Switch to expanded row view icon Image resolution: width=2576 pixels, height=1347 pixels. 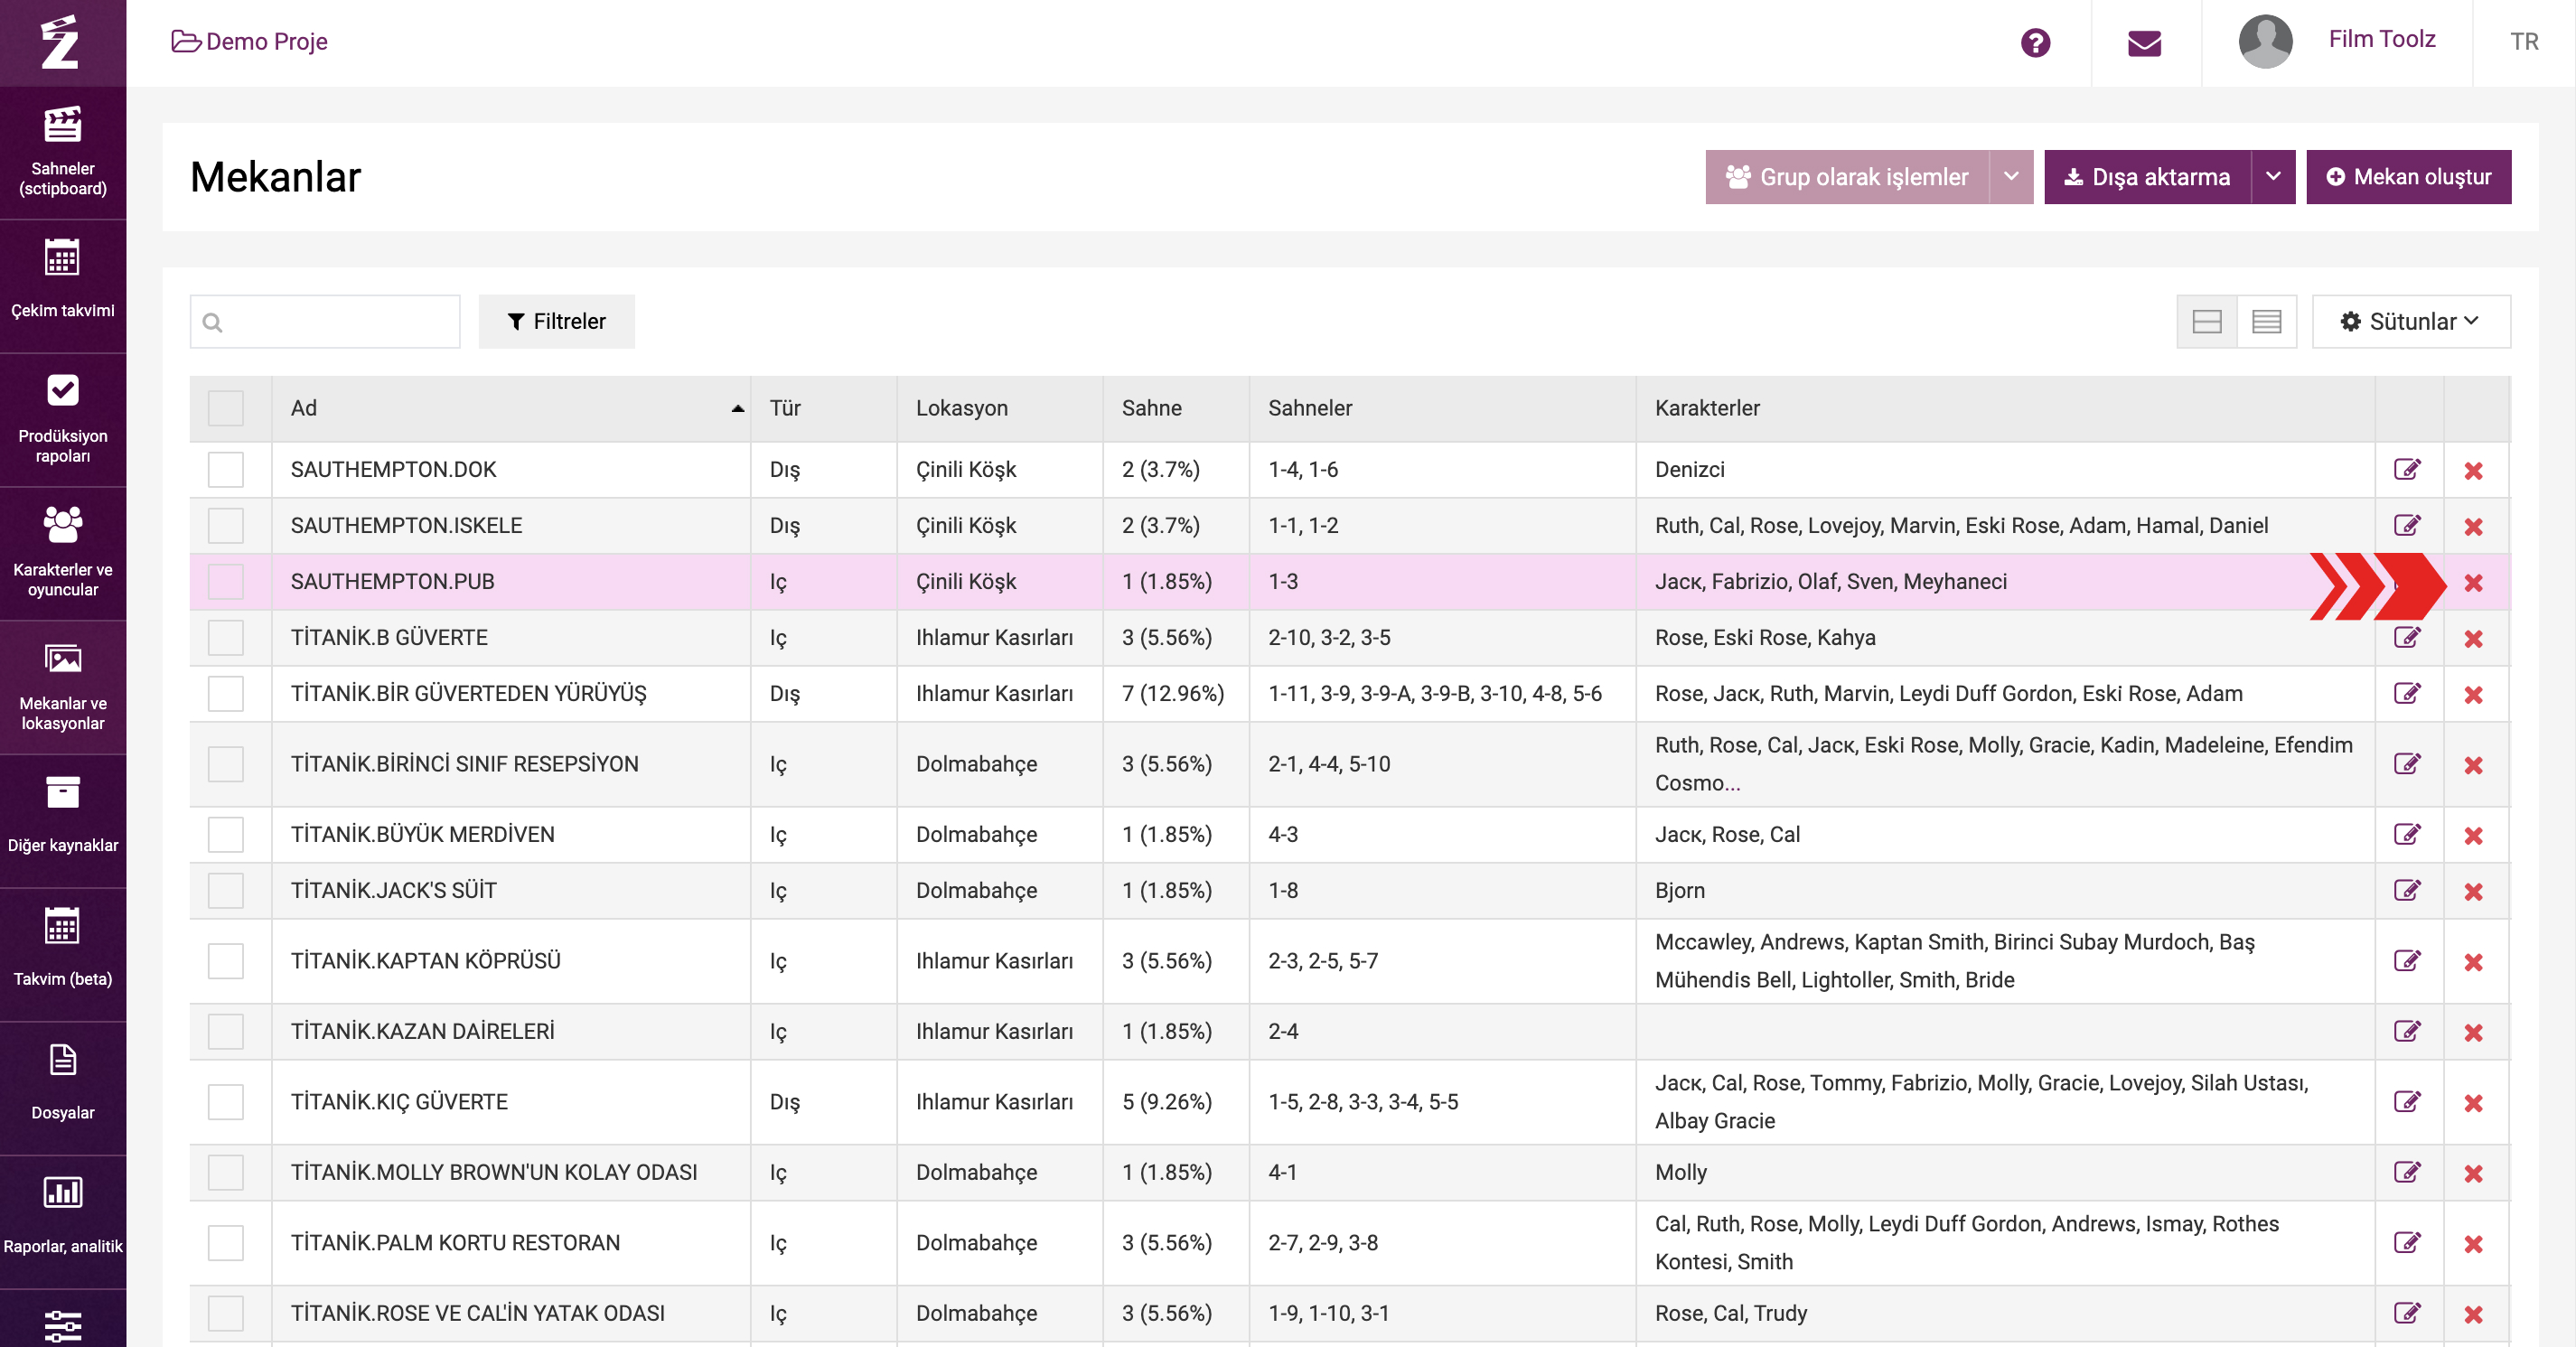(x=2206, y=321)
